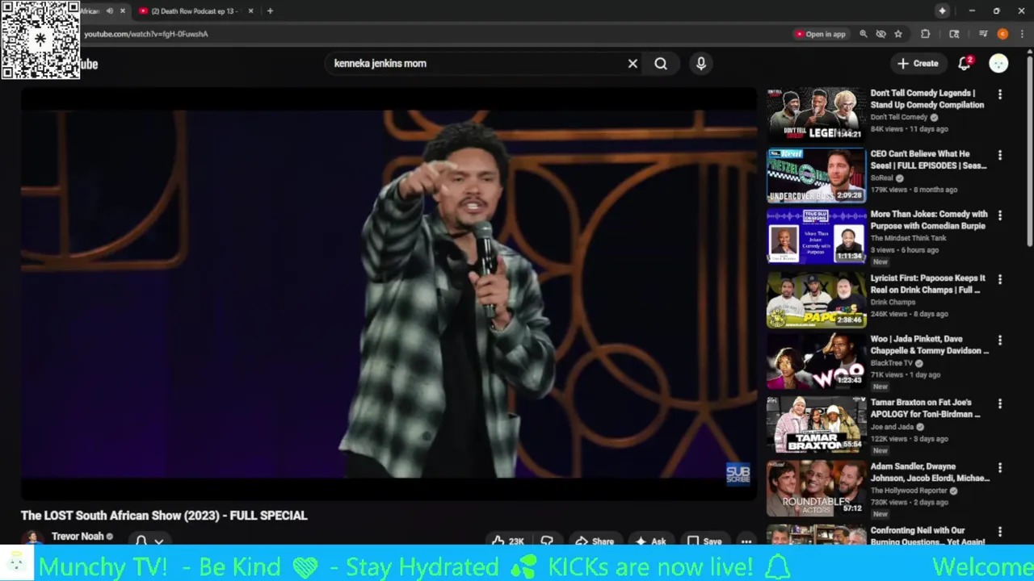1034x581 pixels.
Task: Click the zoom magnifier in address bar
Action: point(864,34)
